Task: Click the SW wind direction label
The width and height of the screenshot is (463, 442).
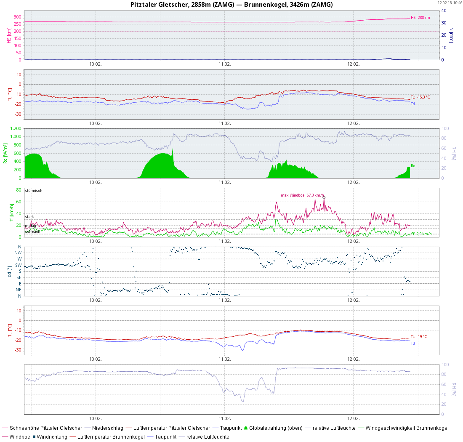Action: (18, 265)
